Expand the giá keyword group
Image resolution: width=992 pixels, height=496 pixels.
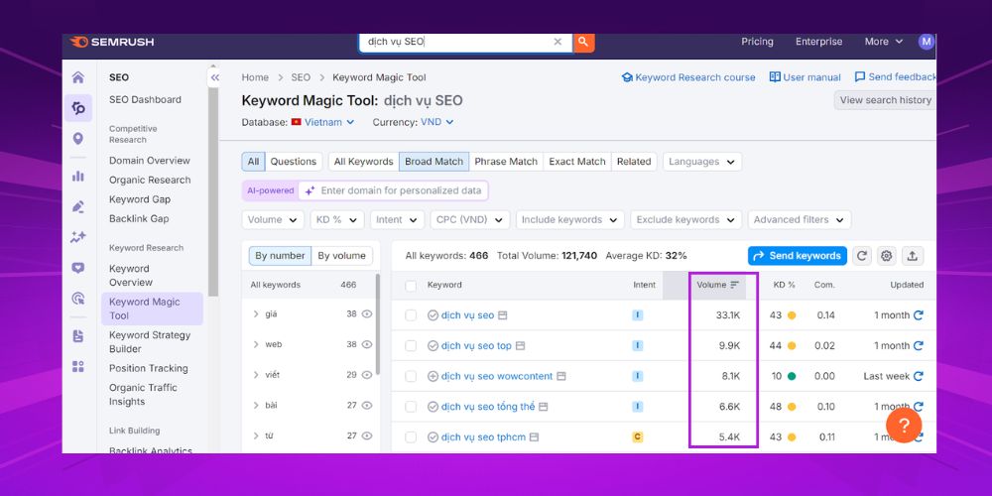256,313
